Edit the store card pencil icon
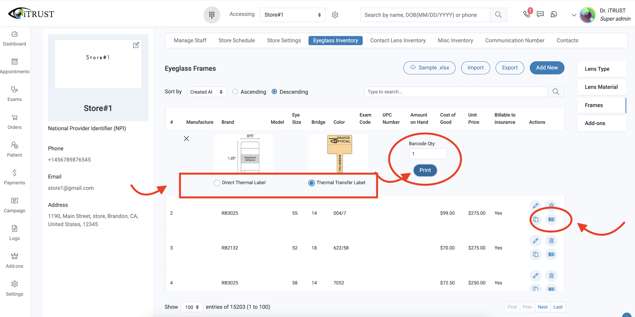This screenshot has width=635, height=317. coord(136,45)
